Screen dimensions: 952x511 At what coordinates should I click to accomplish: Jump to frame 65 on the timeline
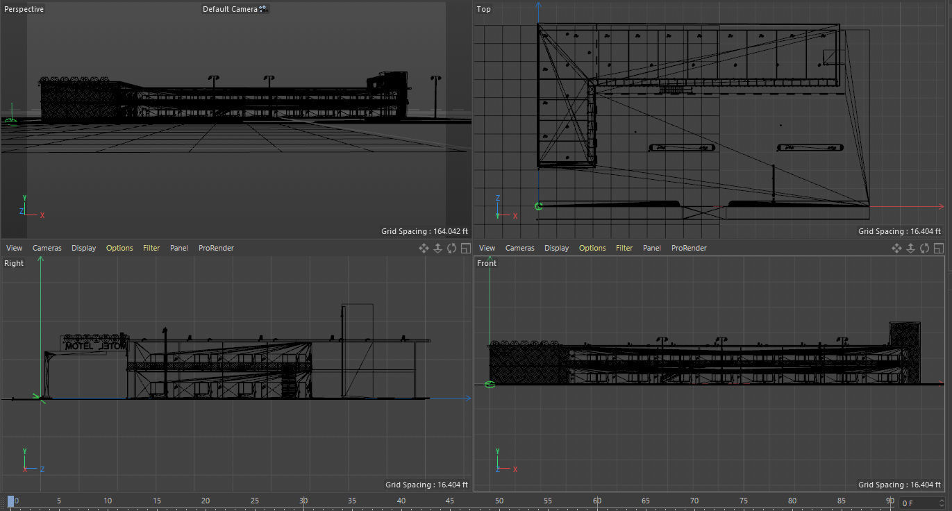pos(646,501)
